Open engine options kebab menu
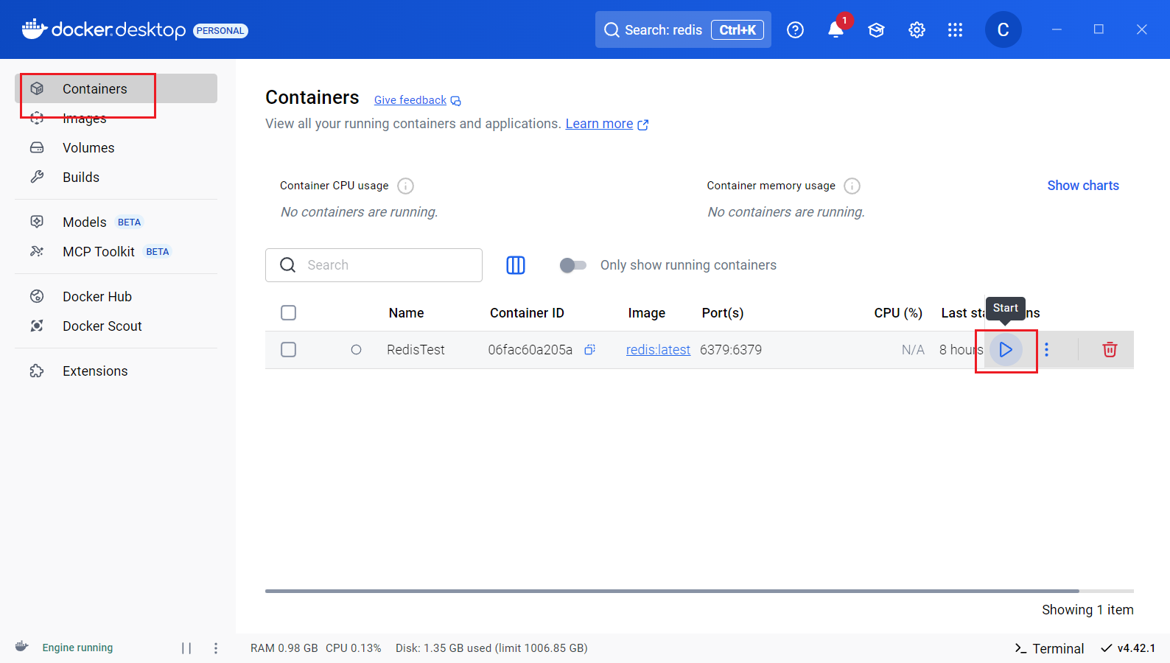 (216, 648)
